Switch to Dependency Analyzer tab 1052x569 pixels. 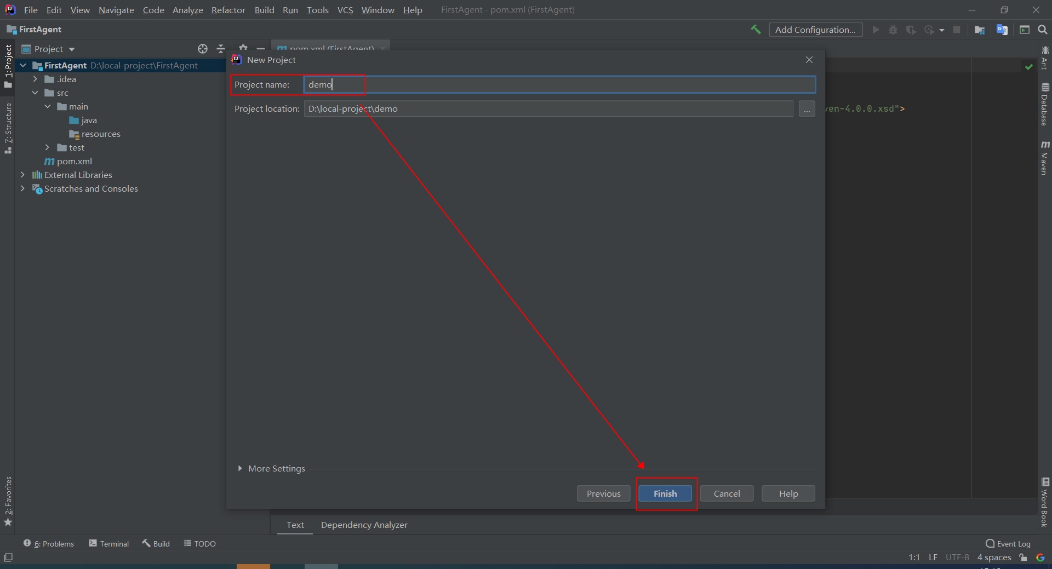364,525
